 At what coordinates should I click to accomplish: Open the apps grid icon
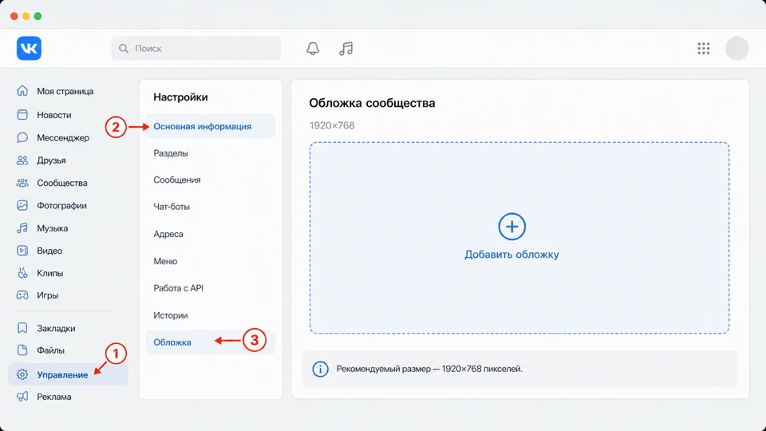click(x=704, y=49)
